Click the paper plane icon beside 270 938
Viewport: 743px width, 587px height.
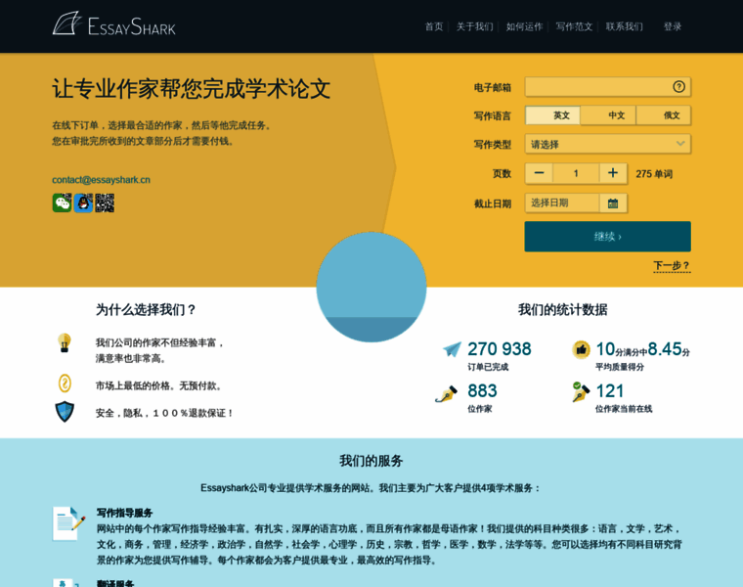click(x=452, y=349)
